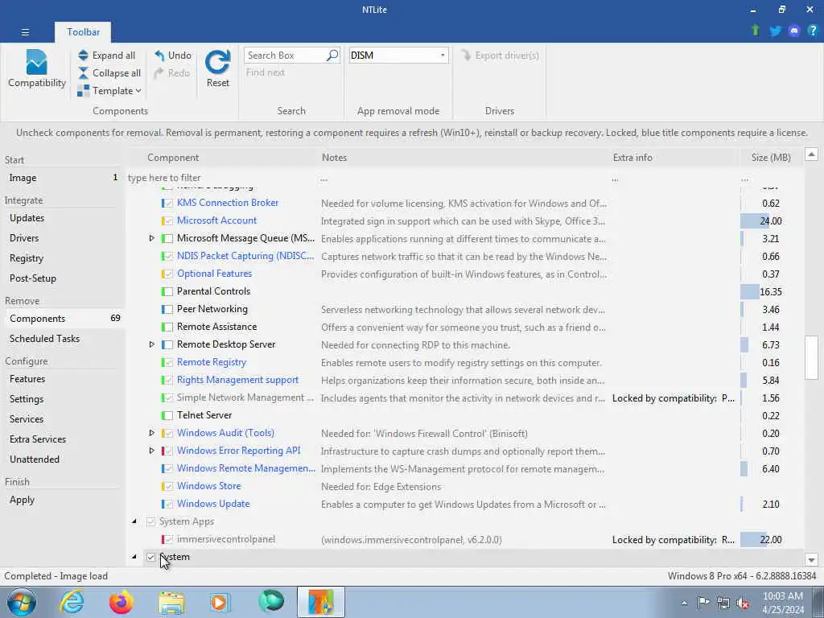Expand the Remote Desktop Server node
Viewport: 824px width, 618px height.
[151, 344]
